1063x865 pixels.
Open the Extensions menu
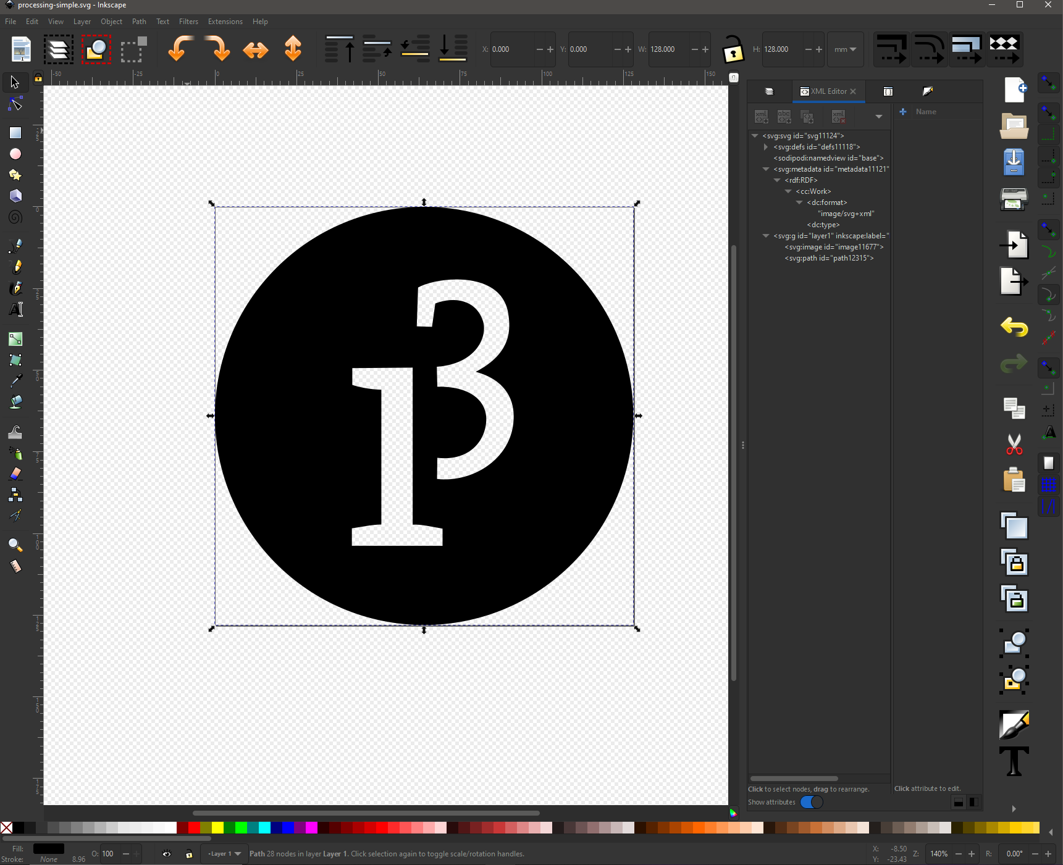pos(225,21)
